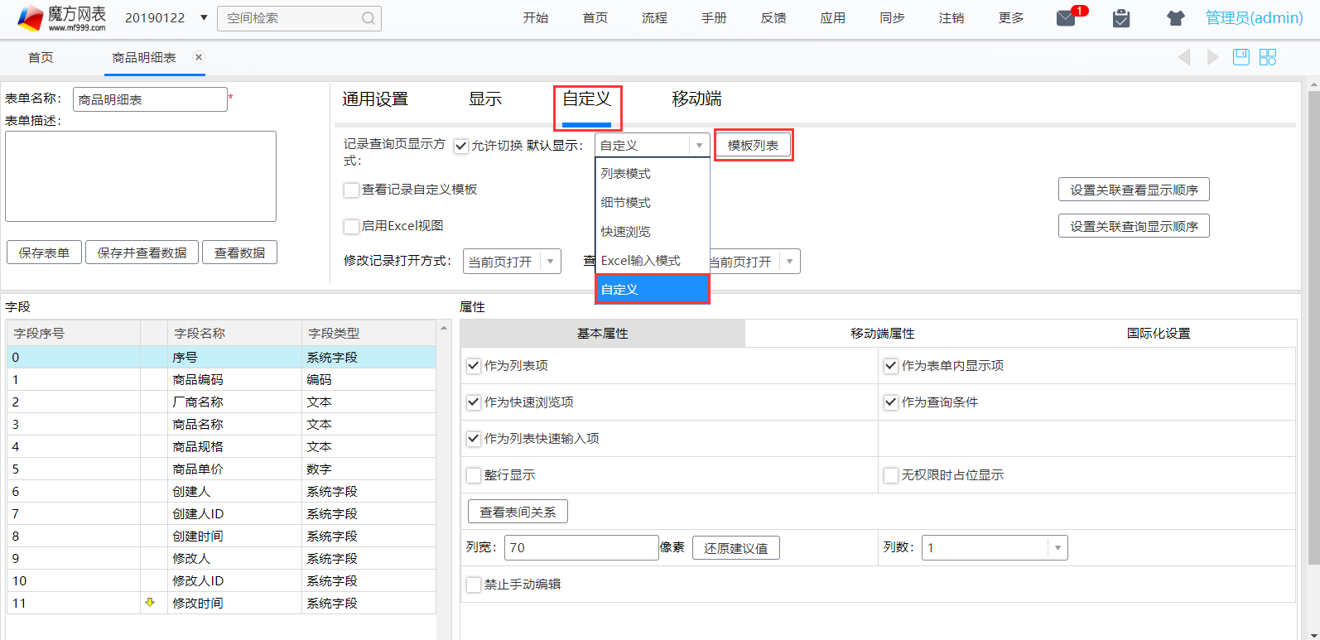Click 管理员(admin) user link
Viewport: 1320px width, 640px height.
point(1254,18)
